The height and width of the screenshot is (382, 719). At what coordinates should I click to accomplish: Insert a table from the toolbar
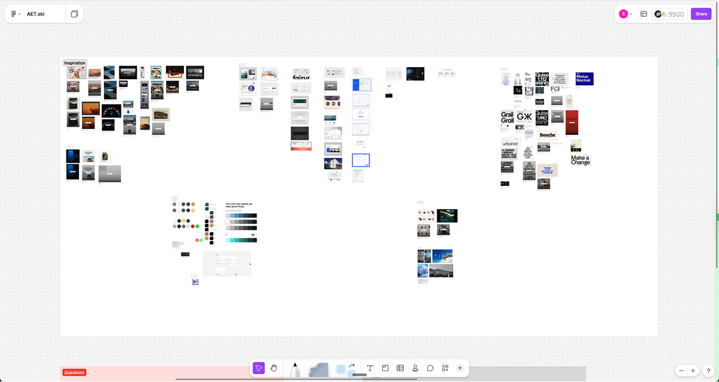coord(400,368)
